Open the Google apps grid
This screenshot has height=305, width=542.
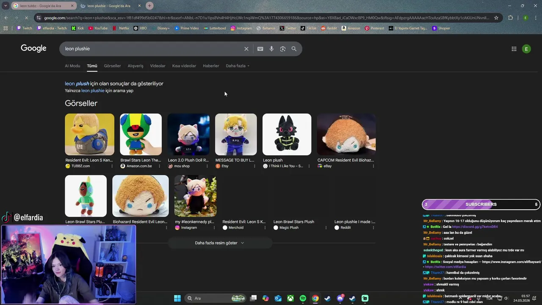514,49
